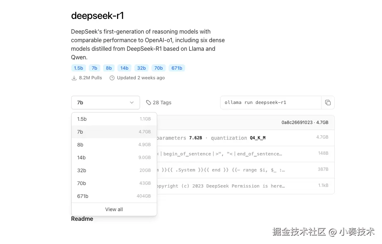Click the tag icon beside 28 Tags
382x244 pixels.
pos(148,103)
